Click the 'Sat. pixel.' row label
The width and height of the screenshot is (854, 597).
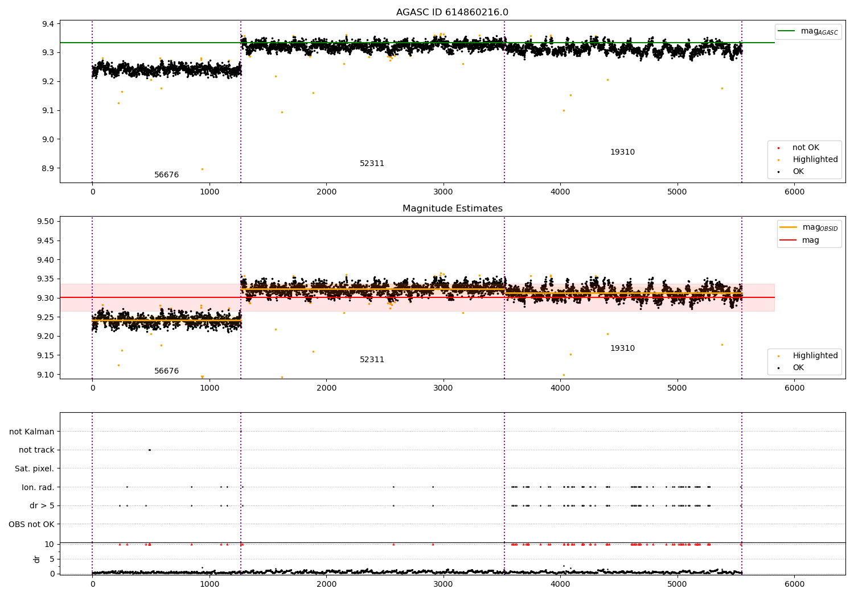pyautogui.click(x=35, y=469)
